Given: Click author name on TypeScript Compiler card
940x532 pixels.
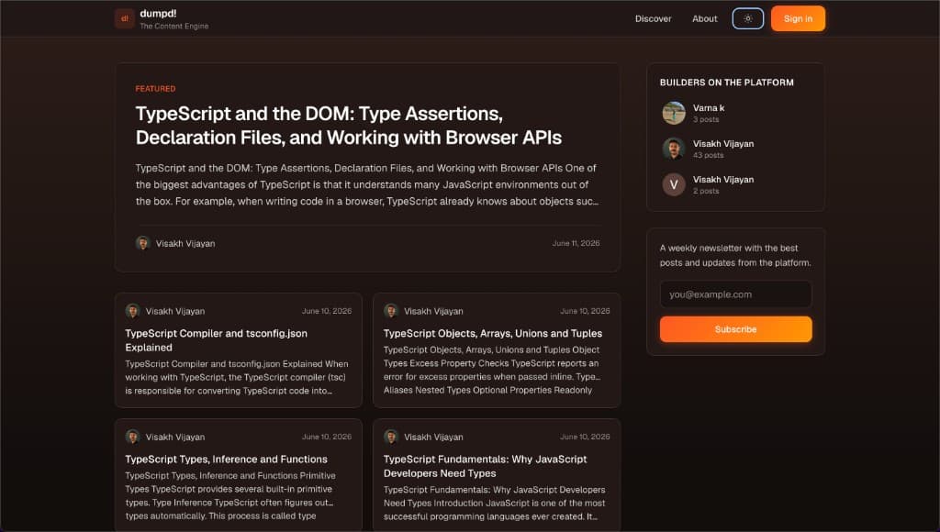Looking at the screenshot, I should [175, 311].
